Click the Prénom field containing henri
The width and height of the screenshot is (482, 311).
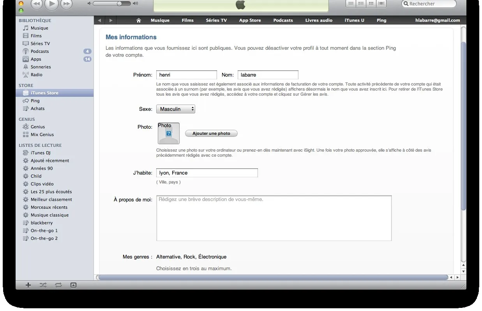187,75
